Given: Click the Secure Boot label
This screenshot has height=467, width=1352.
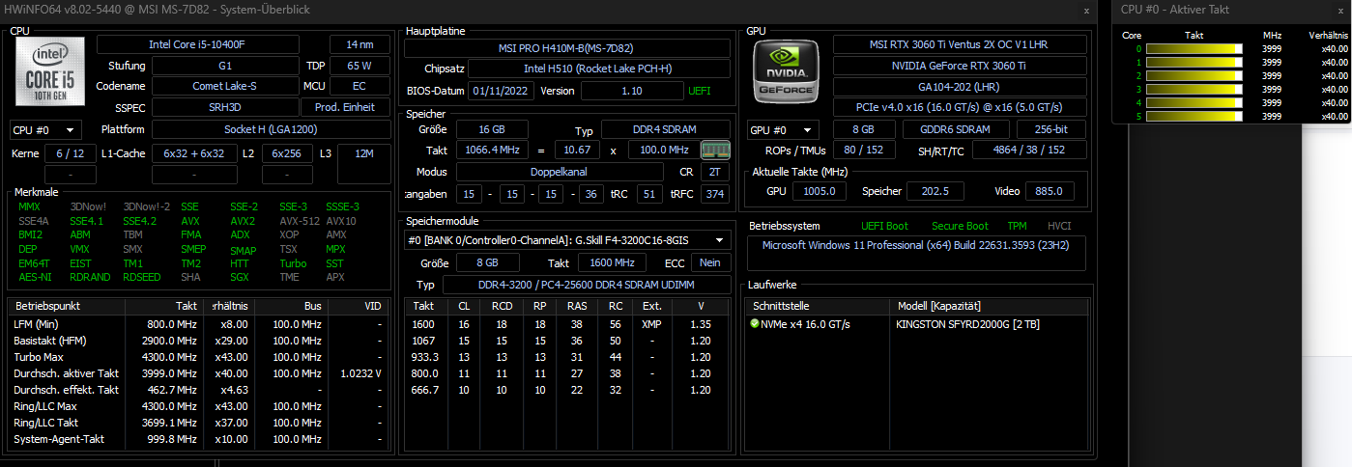Looking at the screenshot, I should [960, 226].
